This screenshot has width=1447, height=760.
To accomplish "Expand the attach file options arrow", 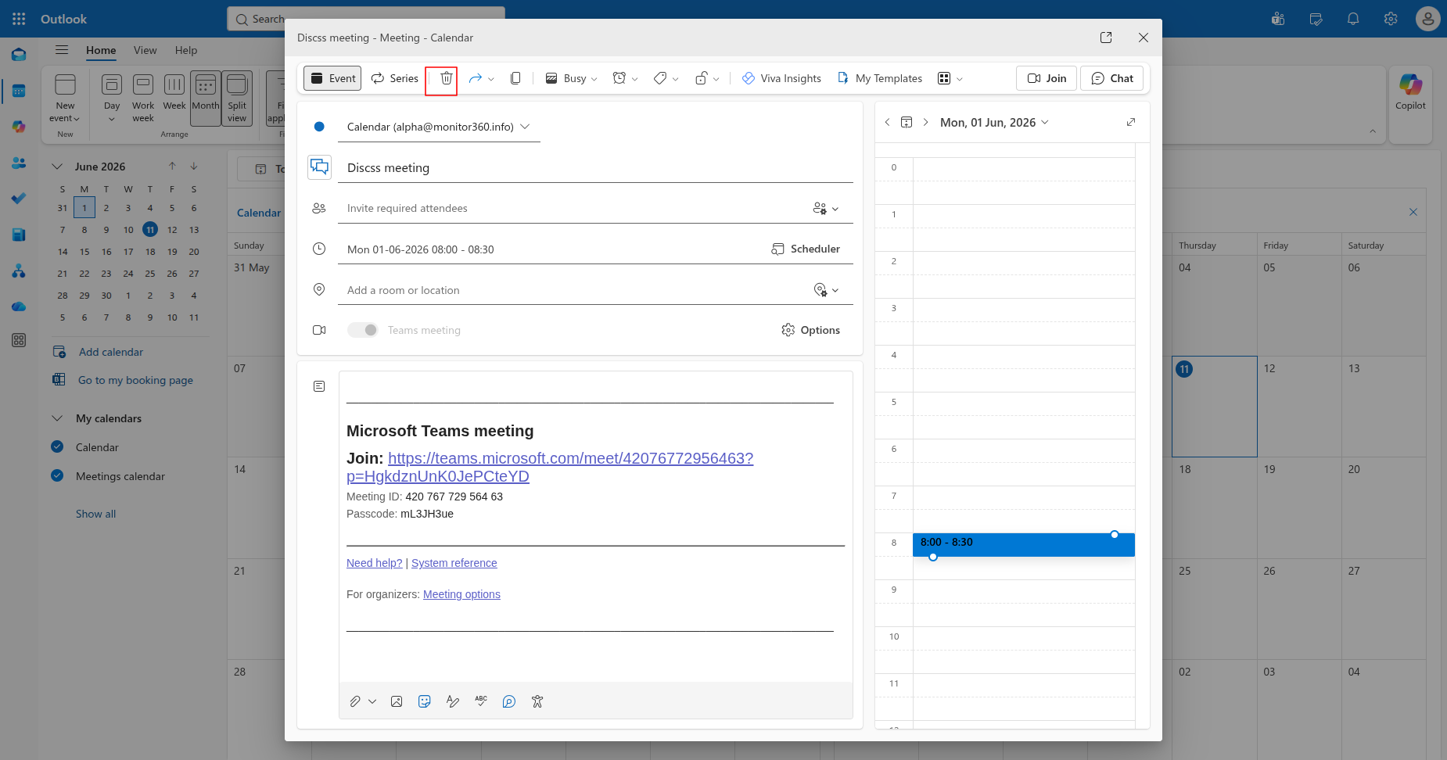I will coord(372,701).
